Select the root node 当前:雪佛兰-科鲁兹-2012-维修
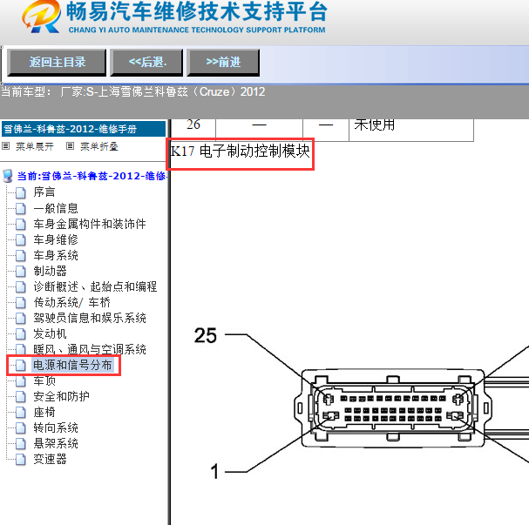529x525 pixels. tap(92, 176)
